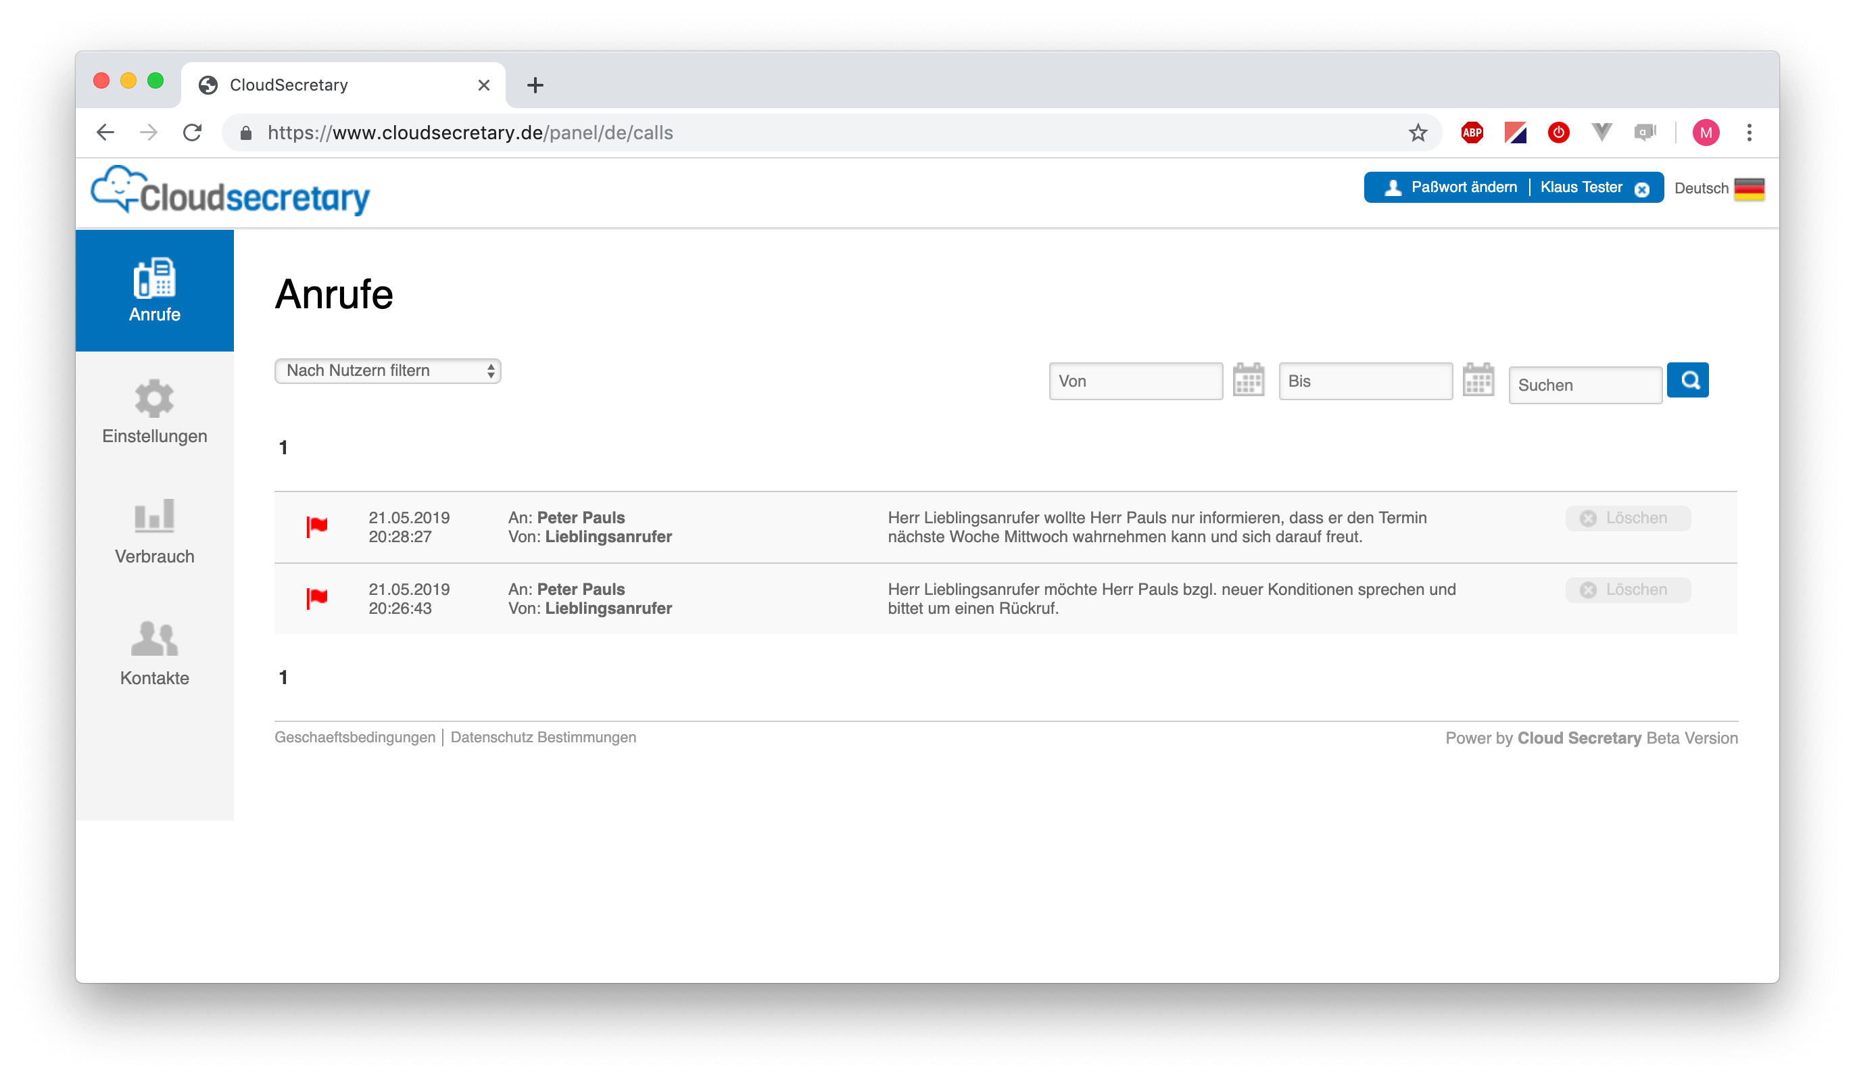The height and width of the screenshot is (1083, 1855).
Task: Click the calendar icon beside the Von field
Action: point(1249,380)
